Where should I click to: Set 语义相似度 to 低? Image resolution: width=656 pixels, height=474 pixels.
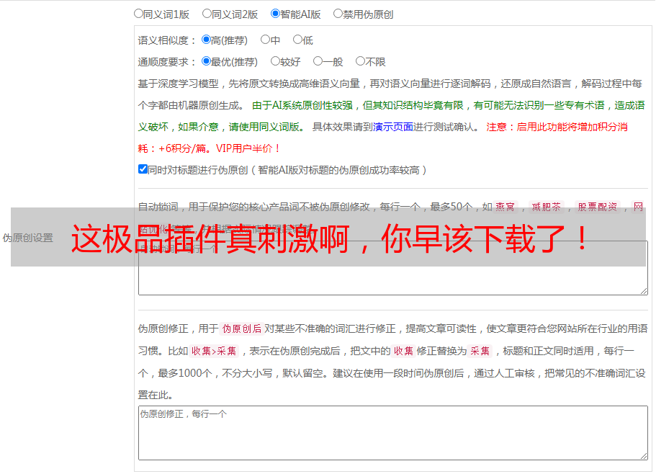[297, 40]
